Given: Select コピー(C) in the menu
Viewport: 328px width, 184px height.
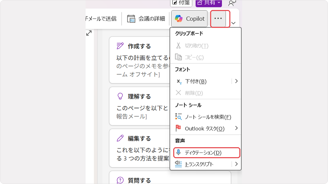Looking at the screenshot, I should pos(206,57).
